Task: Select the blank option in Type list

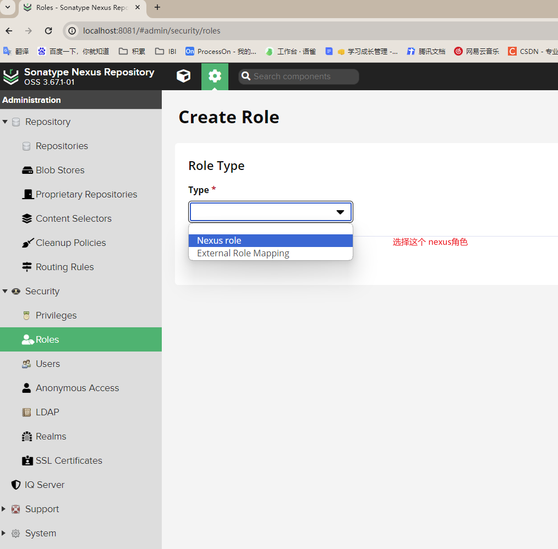Action: [x=270, y=229]
